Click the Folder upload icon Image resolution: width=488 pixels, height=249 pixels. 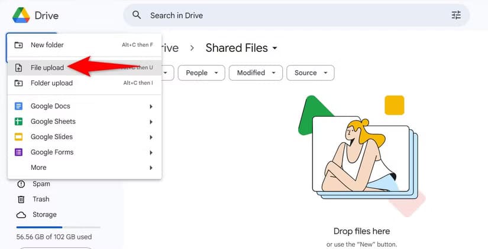pos(19,83)
